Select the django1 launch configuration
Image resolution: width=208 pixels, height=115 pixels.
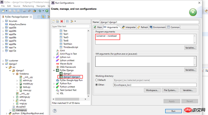coord(67,74)
